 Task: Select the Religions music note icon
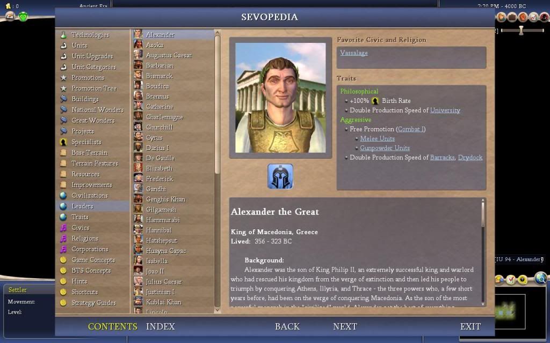pyautogui.click(x=63, y=238)
